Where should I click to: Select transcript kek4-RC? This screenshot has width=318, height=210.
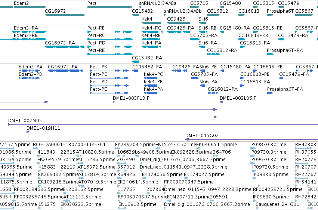[152, 32]
